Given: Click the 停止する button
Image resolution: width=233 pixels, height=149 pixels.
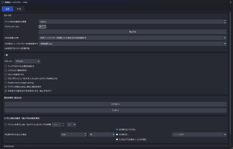Looking at the screenshot, I should pyautogui.click(x=133, y=32).
